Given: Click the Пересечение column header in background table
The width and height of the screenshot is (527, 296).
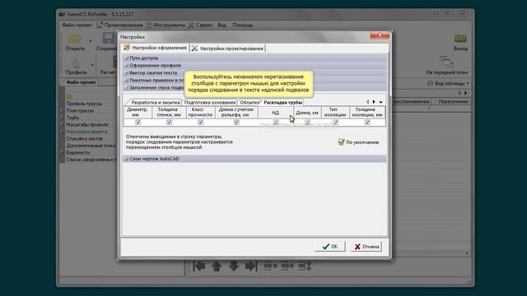Looking at the screenshot, I should click(453, 101).
